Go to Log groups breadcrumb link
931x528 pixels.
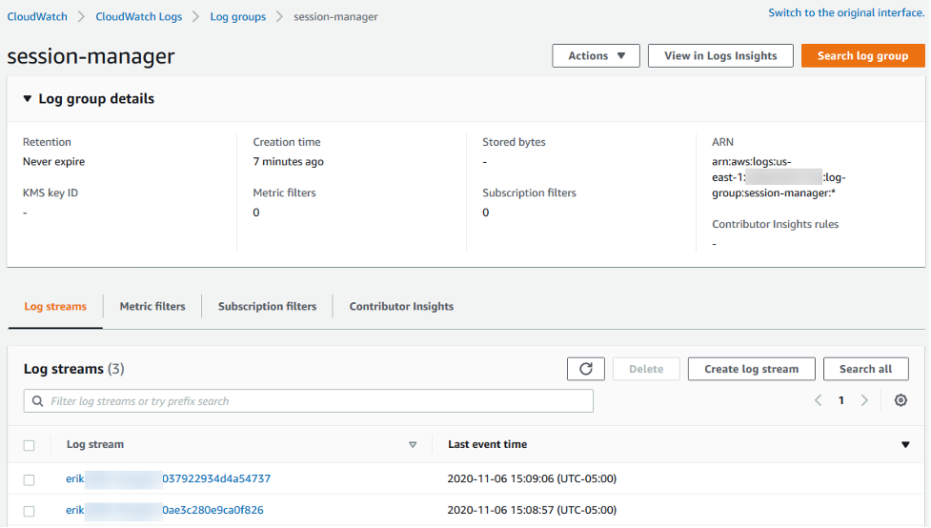238,16
